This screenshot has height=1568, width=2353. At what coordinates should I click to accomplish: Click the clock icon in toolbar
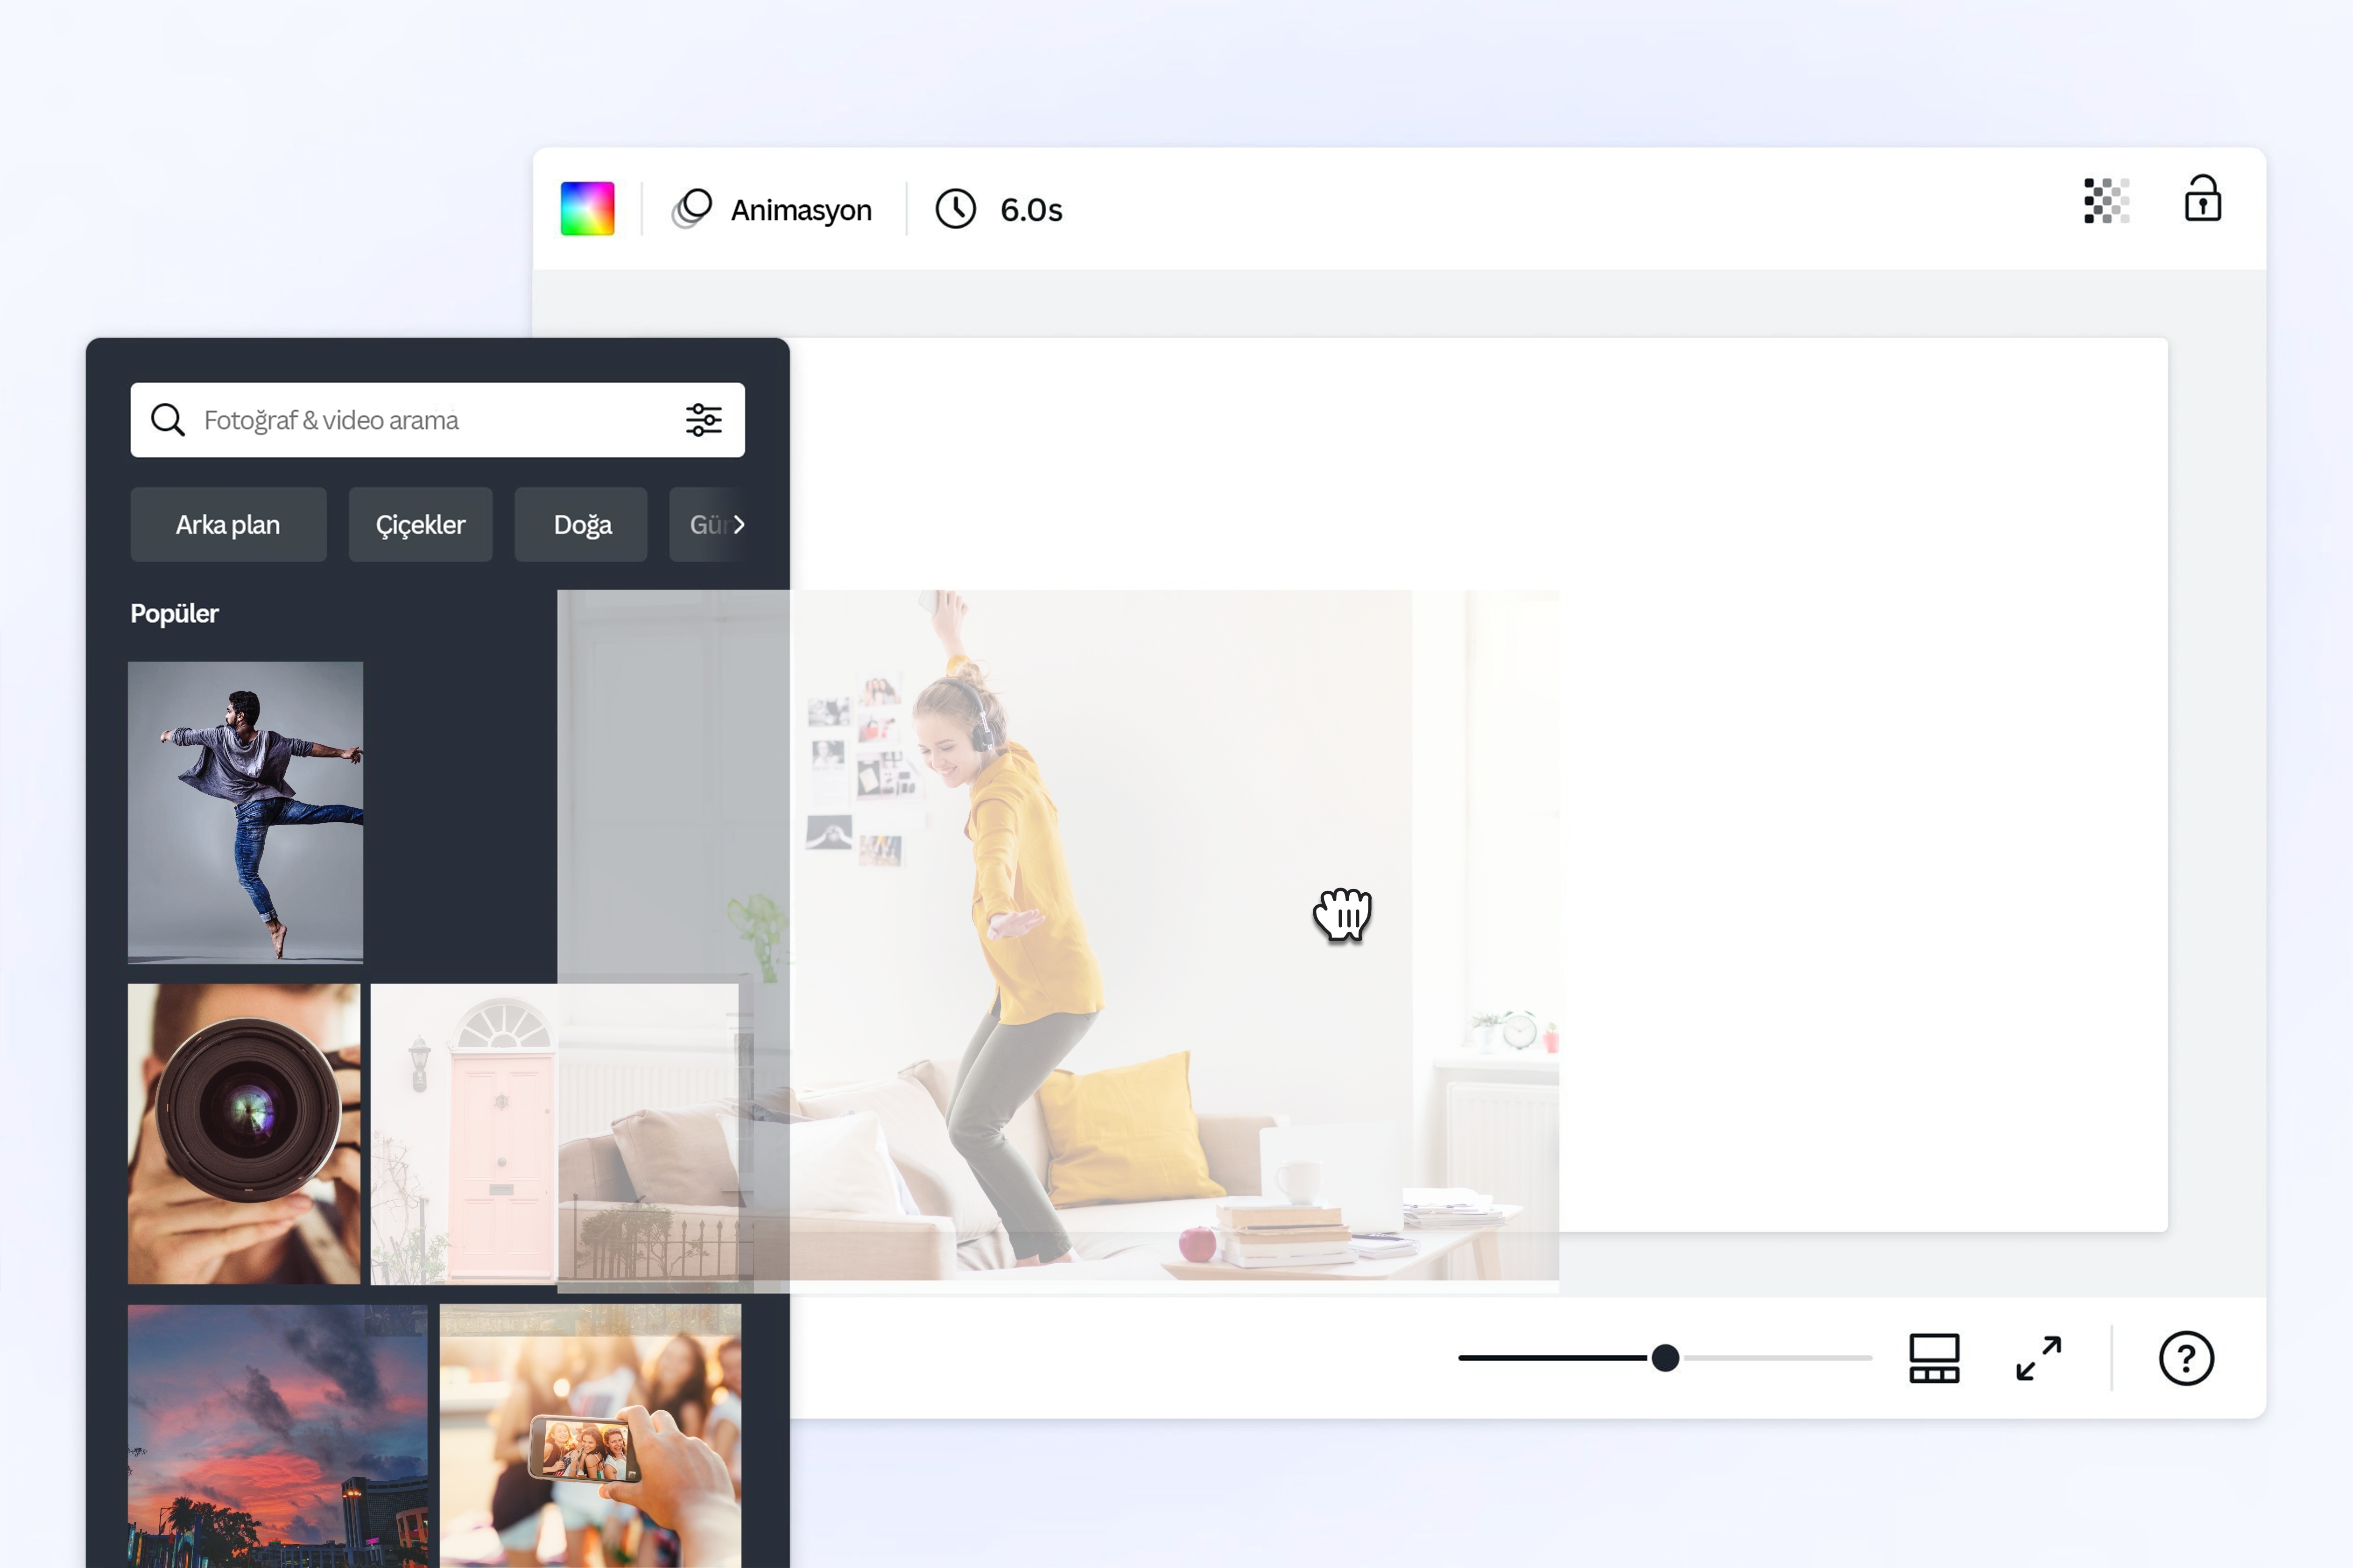955,209
